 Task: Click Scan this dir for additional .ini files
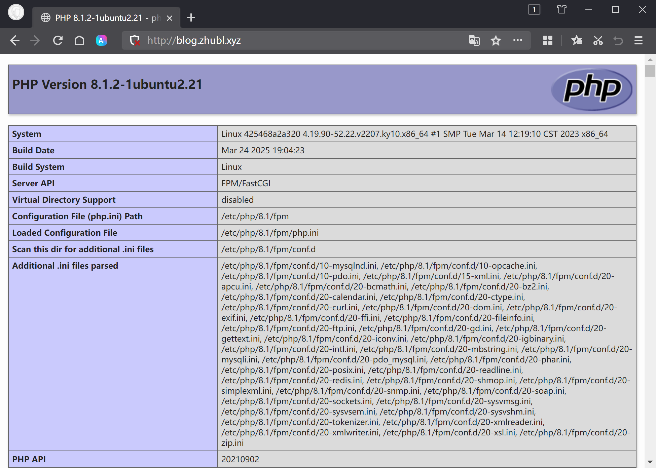pos(83,249)
